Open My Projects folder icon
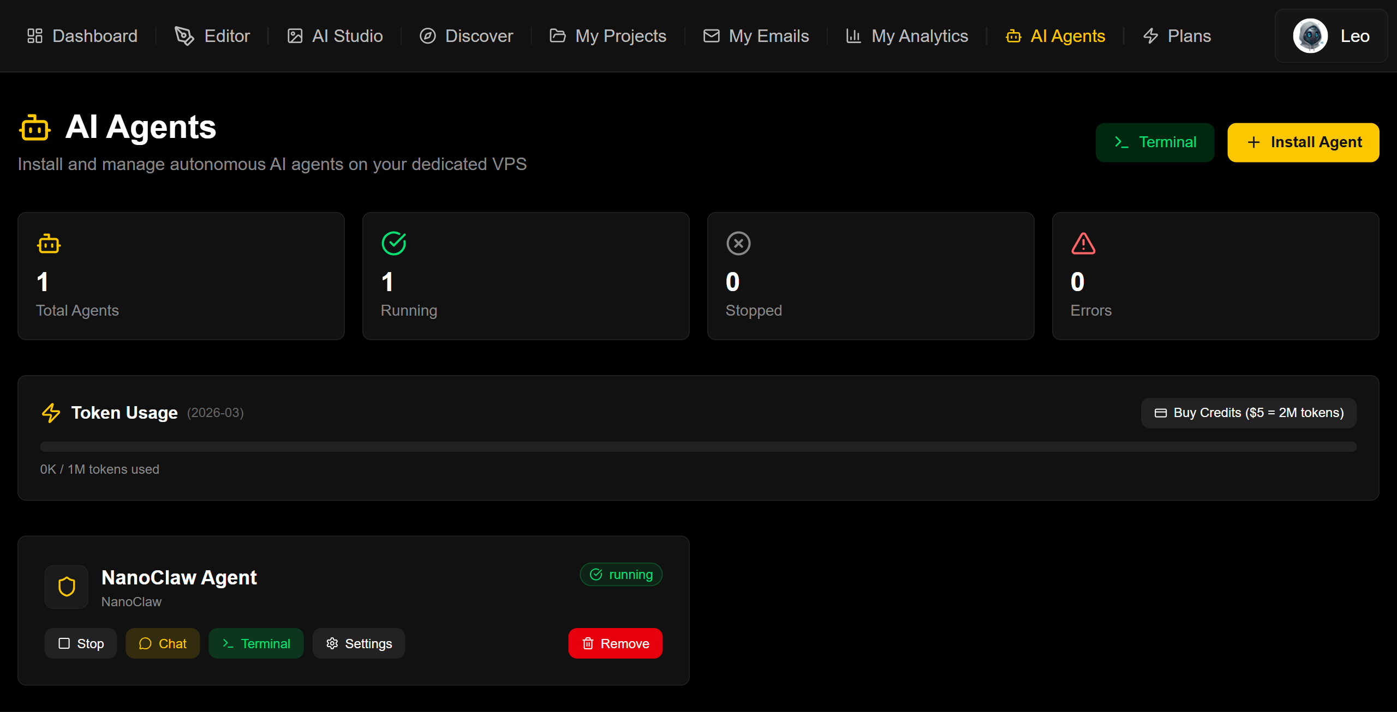 [x=557, y=35]
